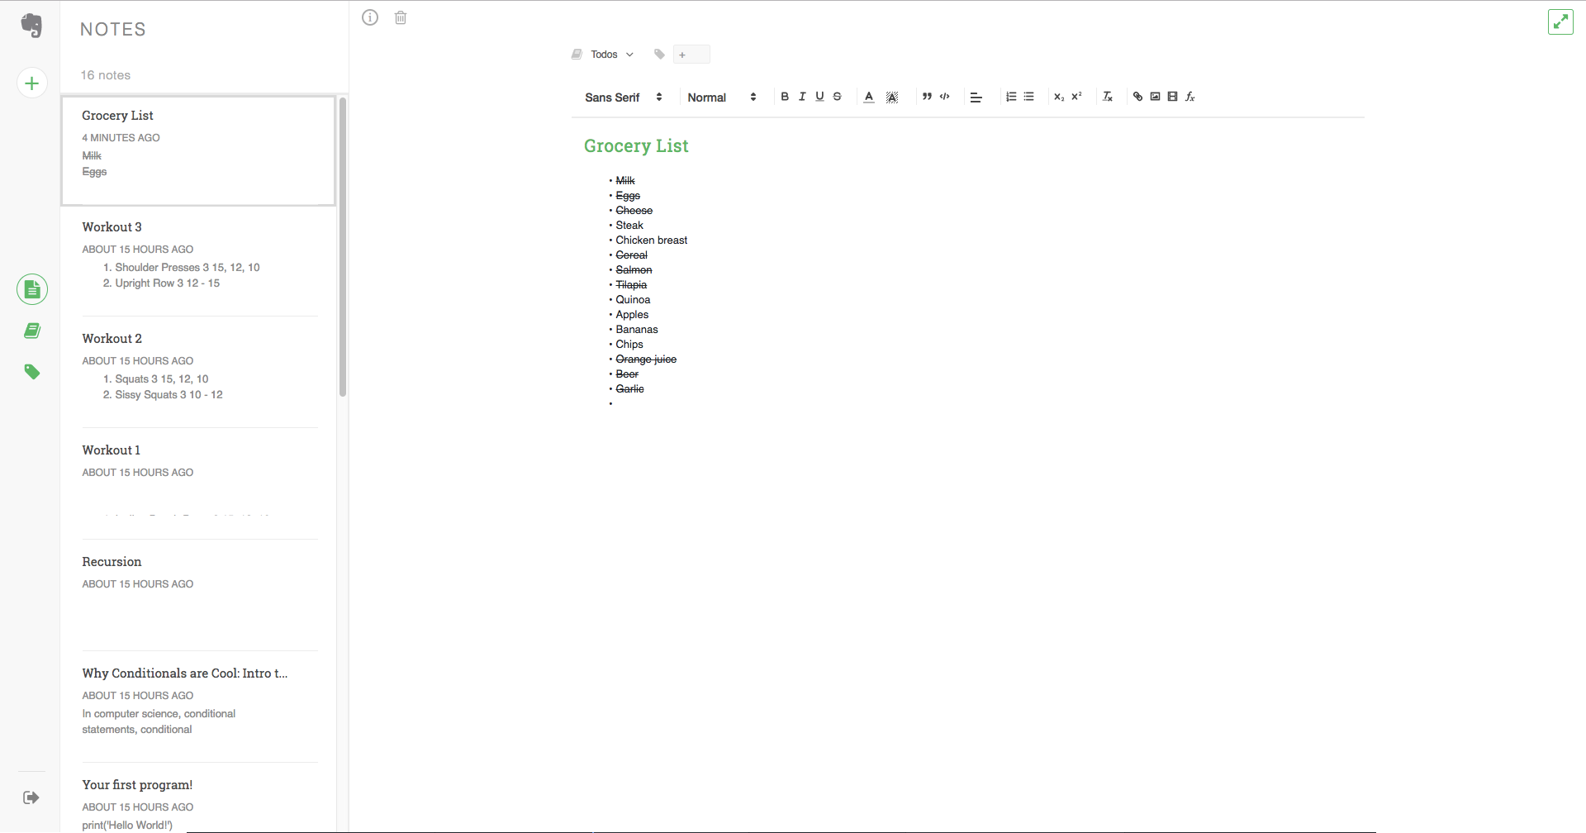
Task: Open the Normal text size dropdown
Action: [722, 97]
